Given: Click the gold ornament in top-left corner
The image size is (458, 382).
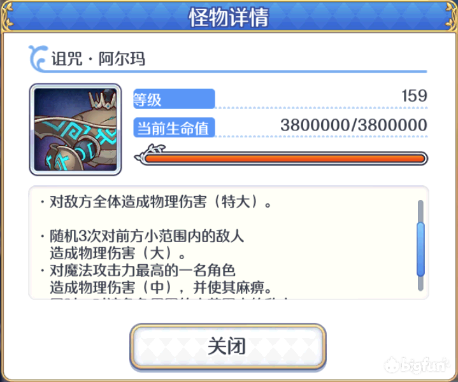Looking at the screenshot, I should point(8,16).
